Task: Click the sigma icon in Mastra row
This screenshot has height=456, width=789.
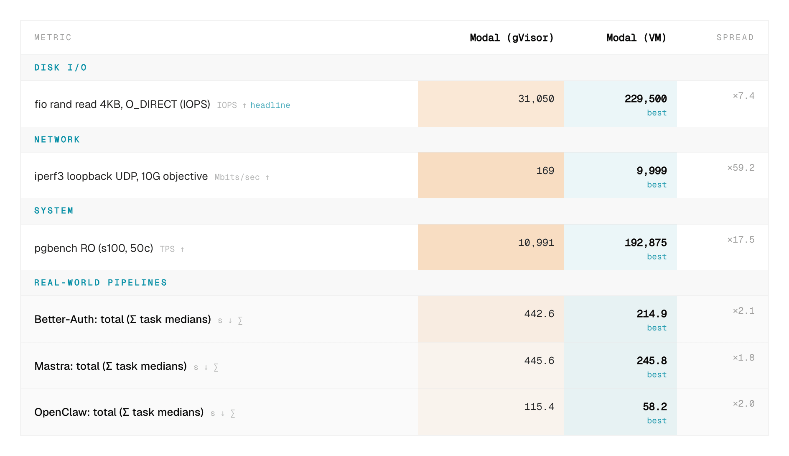Action: tap(216, 368)
